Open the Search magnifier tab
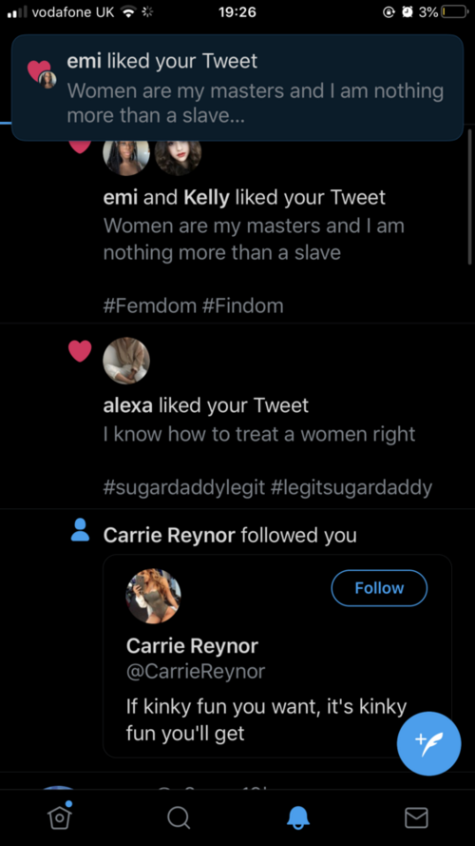The height and width of the screenshot is (846, 475). click(179, 817)
